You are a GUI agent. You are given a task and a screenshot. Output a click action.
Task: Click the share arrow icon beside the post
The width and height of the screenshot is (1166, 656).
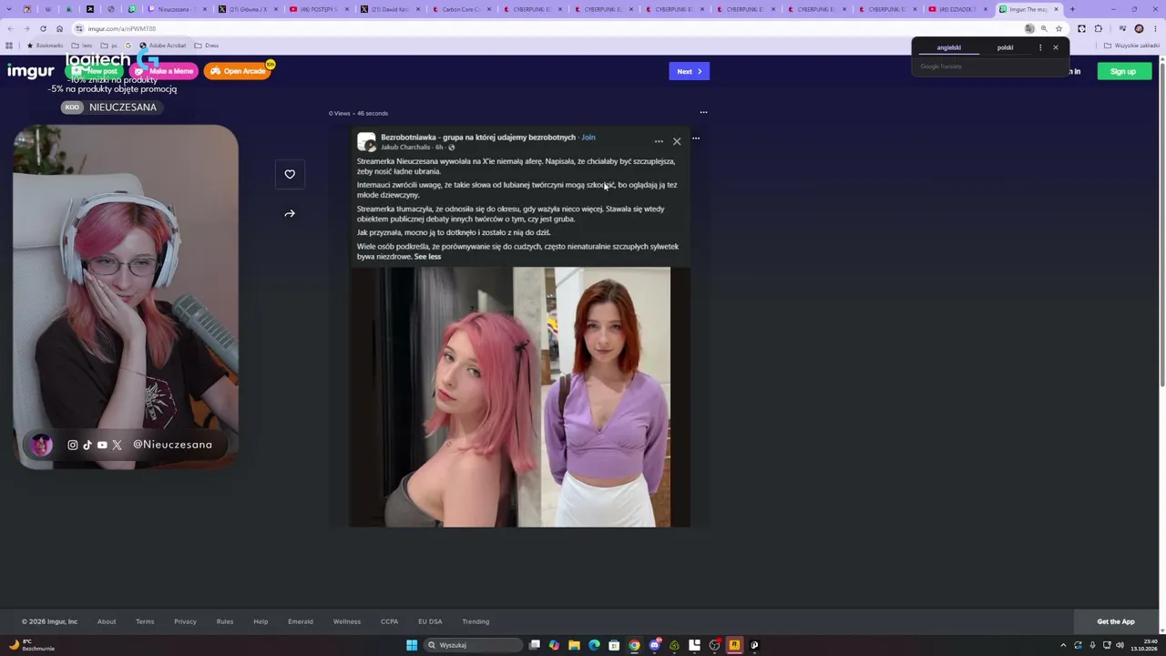pos(290,213)
